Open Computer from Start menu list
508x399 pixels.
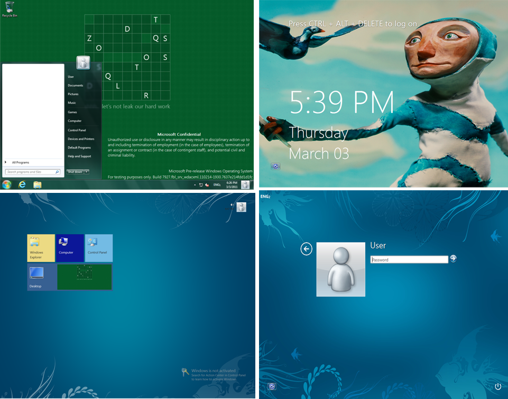click(75, 121)
